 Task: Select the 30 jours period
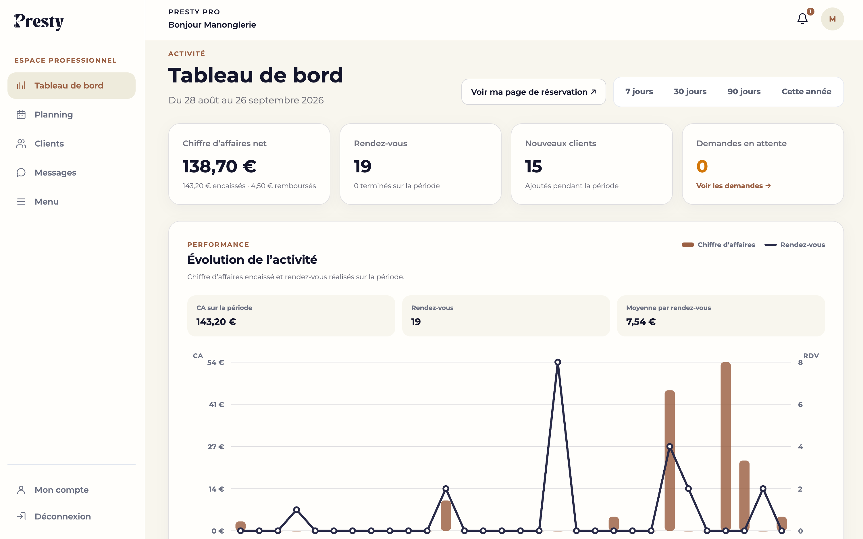[690, 92]
